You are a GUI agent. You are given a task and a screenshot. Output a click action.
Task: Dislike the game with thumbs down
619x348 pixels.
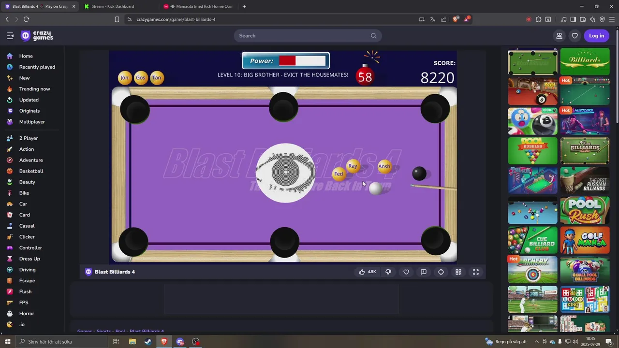tap(388, 272)
